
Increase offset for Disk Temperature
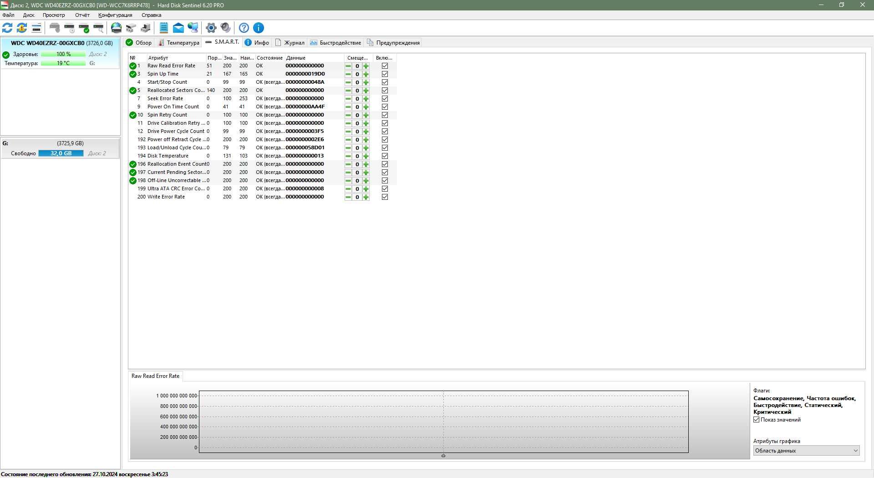pyautogui.click(x=366, y=156)
